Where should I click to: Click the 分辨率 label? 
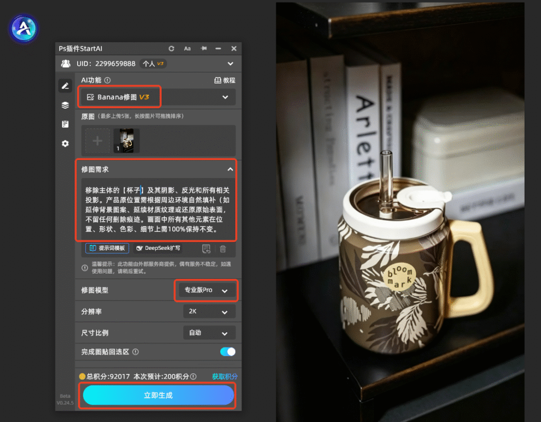point(91,312)
